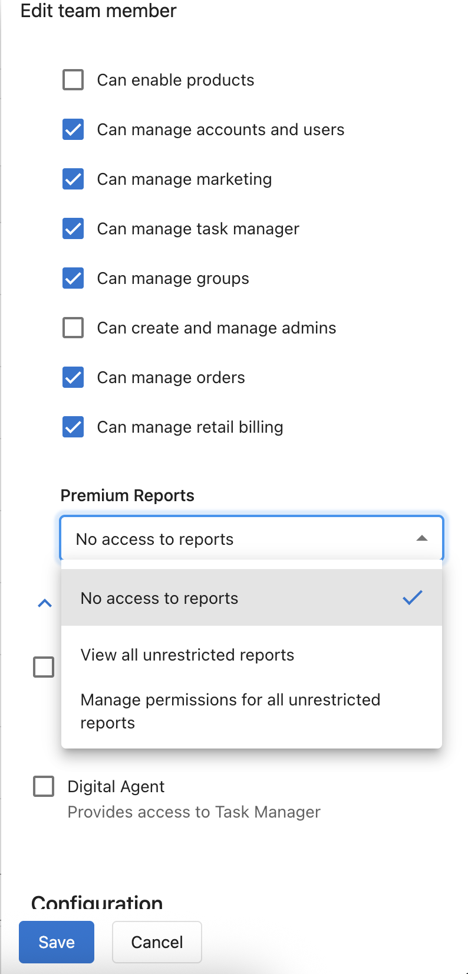
Task: Collapse section with the blue chevron
Action: (x=45, y=603)
